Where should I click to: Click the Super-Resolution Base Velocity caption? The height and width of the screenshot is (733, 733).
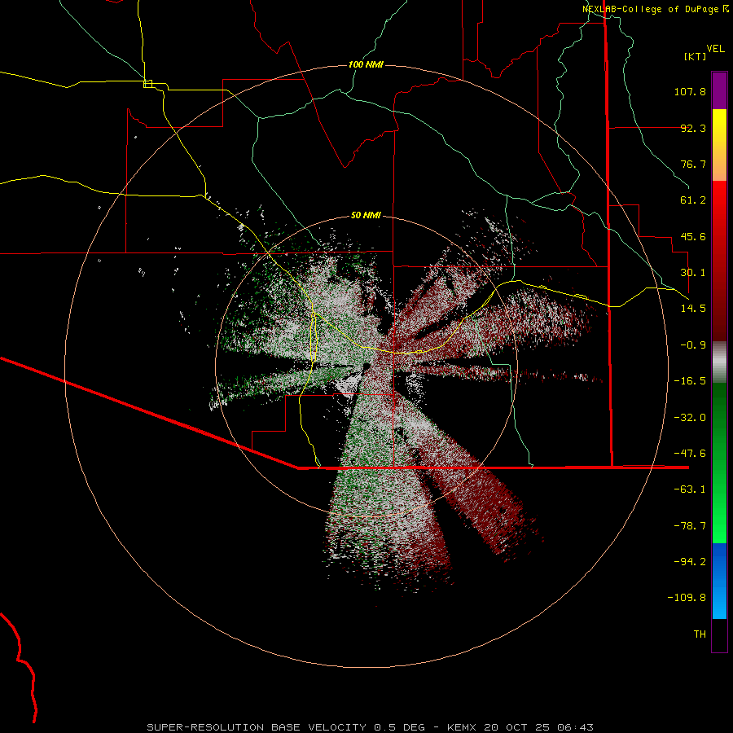pos(371,727)
